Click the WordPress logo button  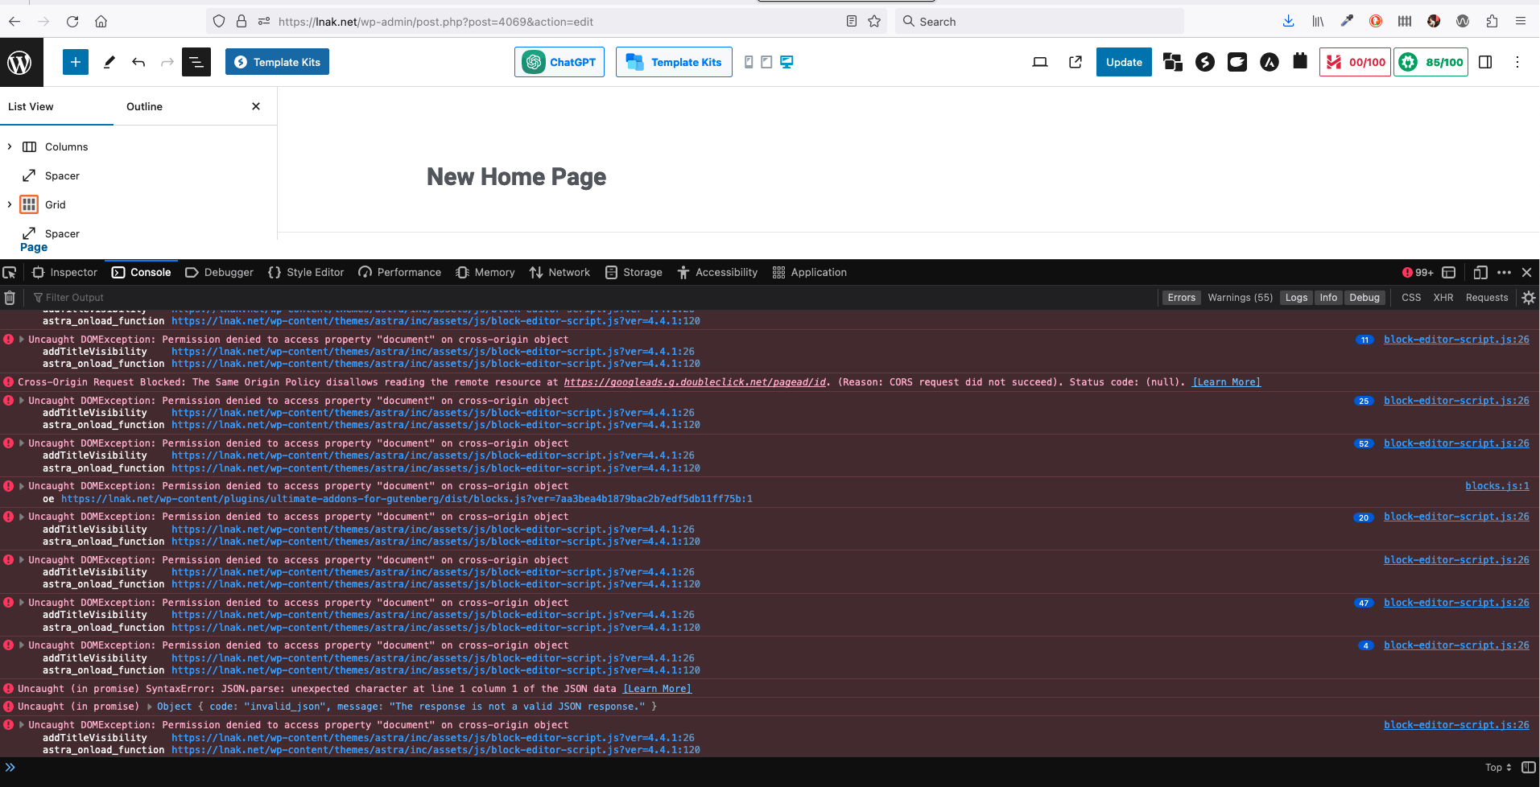click(x=21, y=62)
